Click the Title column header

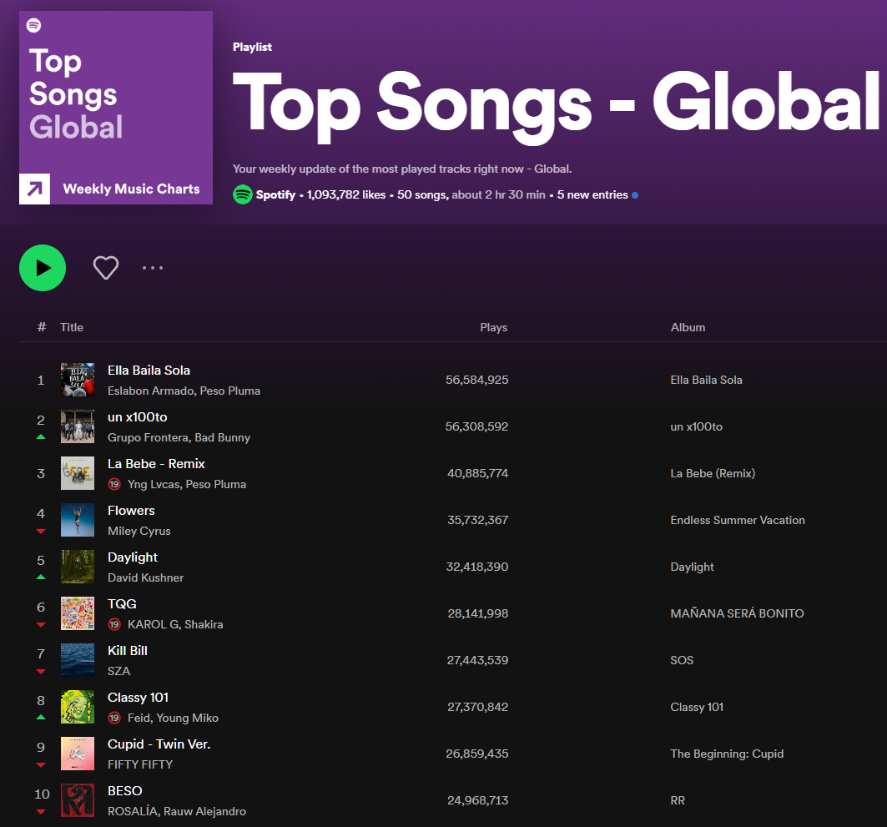[x=71, y=327]
